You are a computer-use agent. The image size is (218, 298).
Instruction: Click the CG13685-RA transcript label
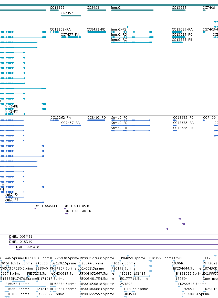(x=182, y=29)
